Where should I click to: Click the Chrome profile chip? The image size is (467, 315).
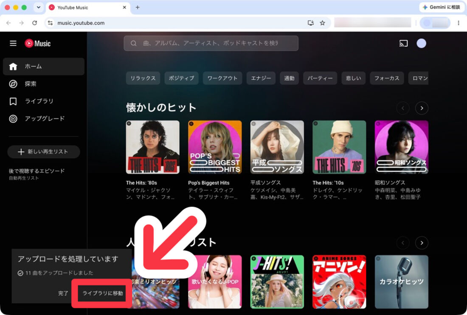click(x=435, y=23)
